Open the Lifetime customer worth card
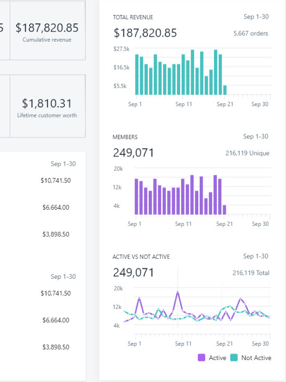Screen dimensions: 286x382 pos(47,106)
